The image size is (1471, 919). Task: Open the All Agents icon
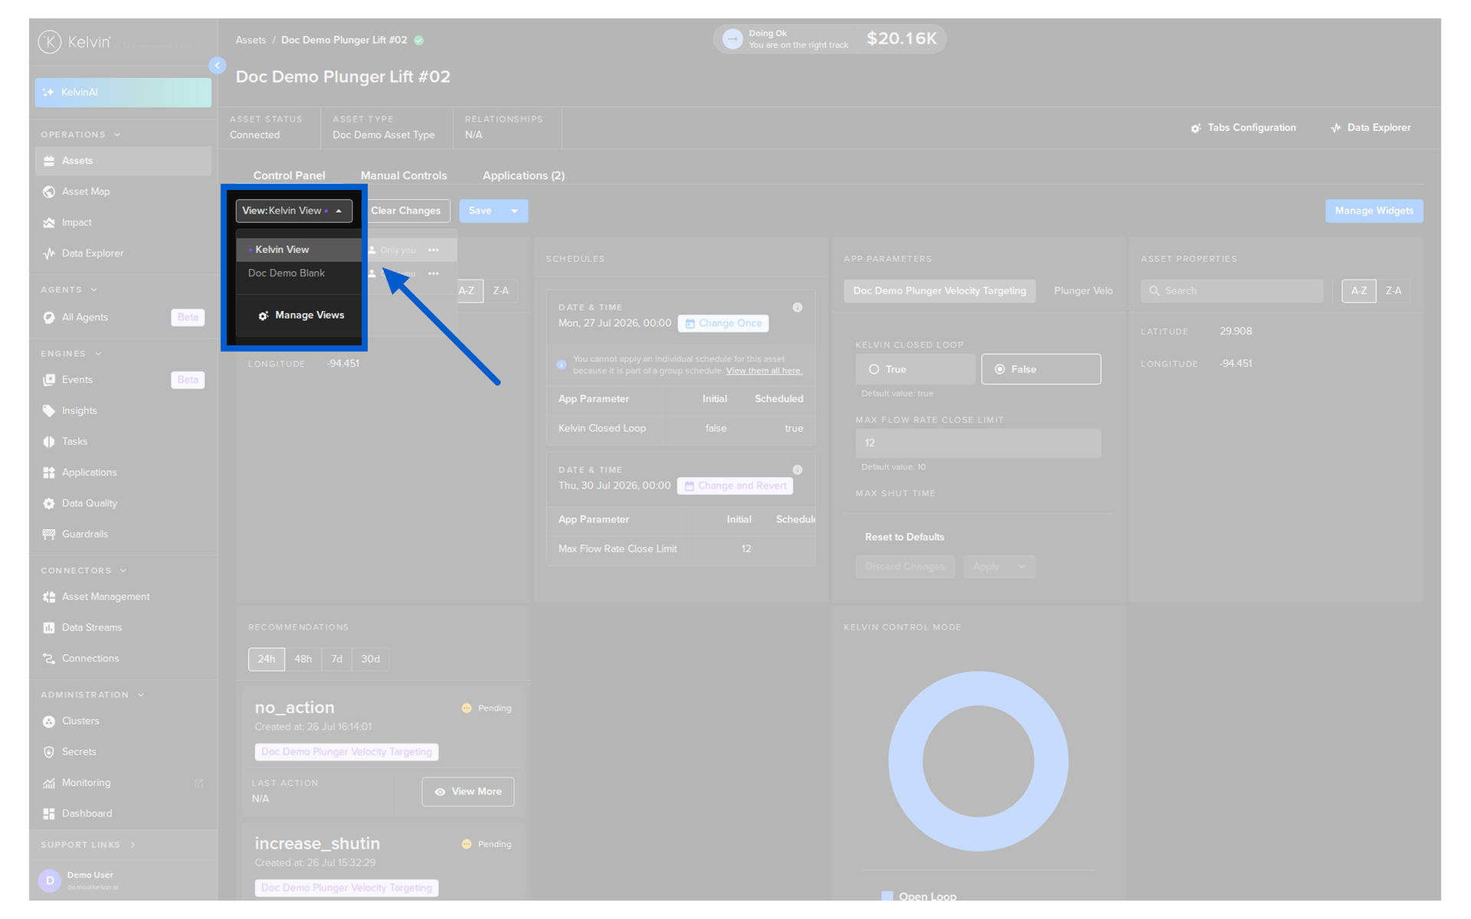coord(49,317)
